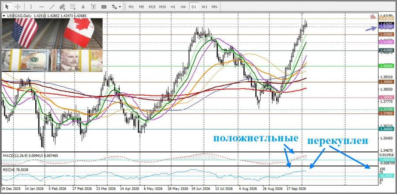Viewport: 397px width, 194px height.
Task: Click the RSI 50.0000 level tag
Action: [x=386, y=176]
